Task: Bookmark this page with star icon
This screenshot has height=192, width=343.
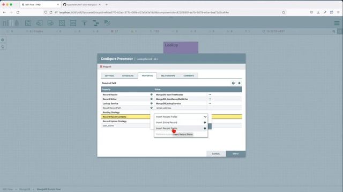Action: pyautogui.click(x=284, y=12)
